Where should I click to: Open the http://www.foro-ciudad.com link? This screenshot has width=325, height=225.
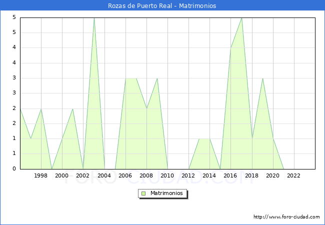(x=286, y=217)
